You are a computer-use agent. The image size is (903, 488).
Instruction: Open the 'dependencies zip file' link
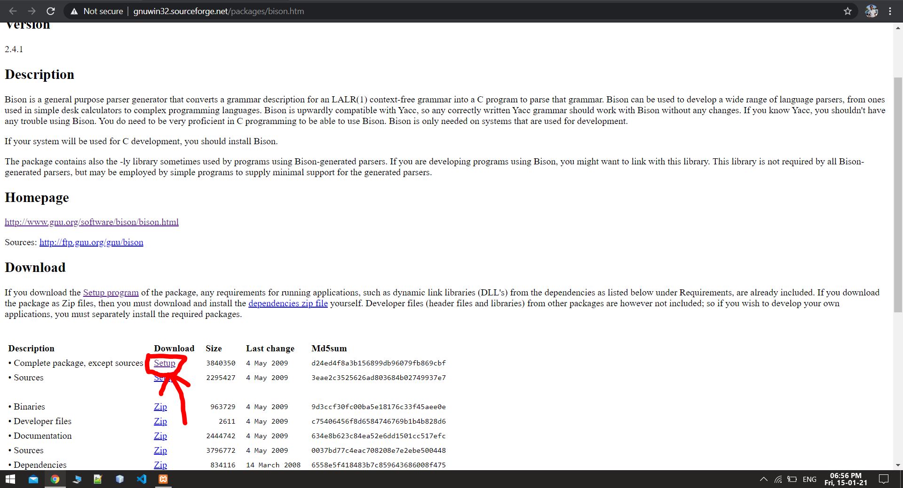tap(288, 303)
